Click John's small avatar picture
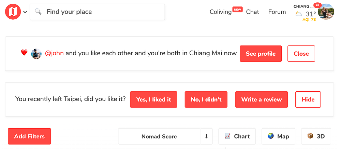Image resolution: width=341 pixels, height=149 pixels. click(x=36, y=54)
